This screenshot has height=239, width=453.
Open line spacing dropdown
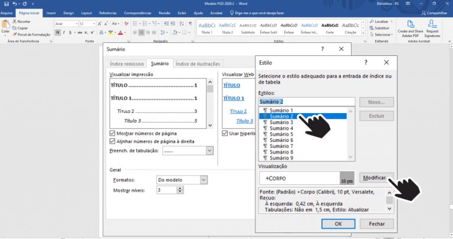point(164,32)
